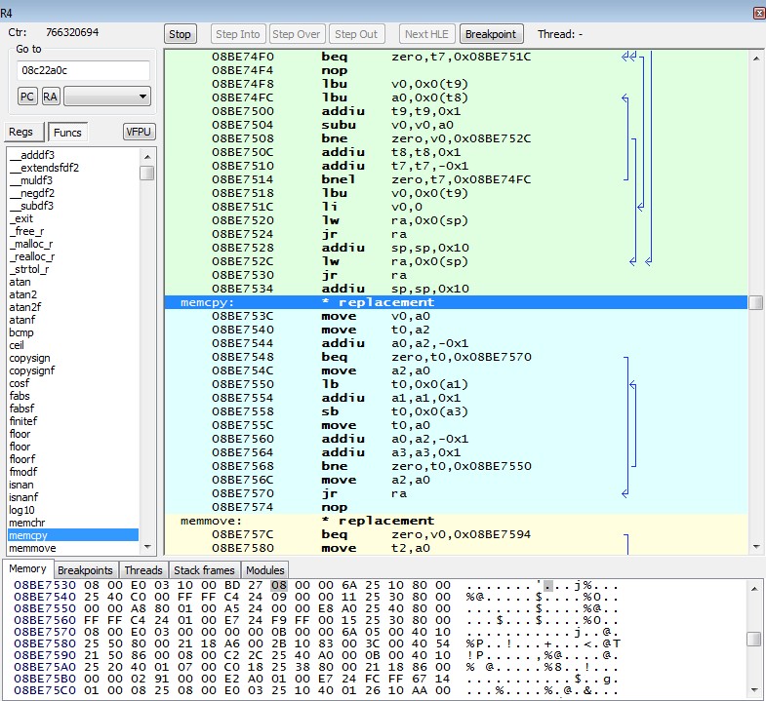Click the memory view scrollbar down arrow
Screen dimensions: 766x701
coord(753,691)
